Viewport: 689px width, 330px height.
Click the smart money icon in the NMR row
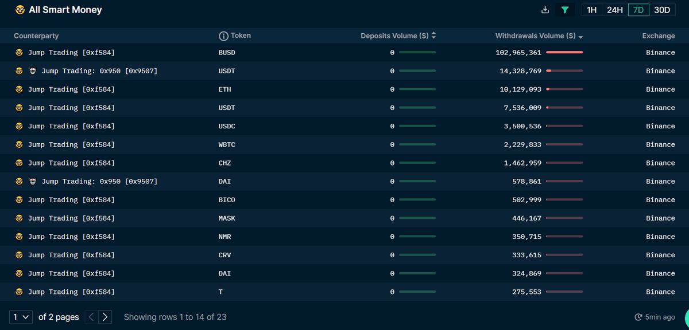pos(19,237)
